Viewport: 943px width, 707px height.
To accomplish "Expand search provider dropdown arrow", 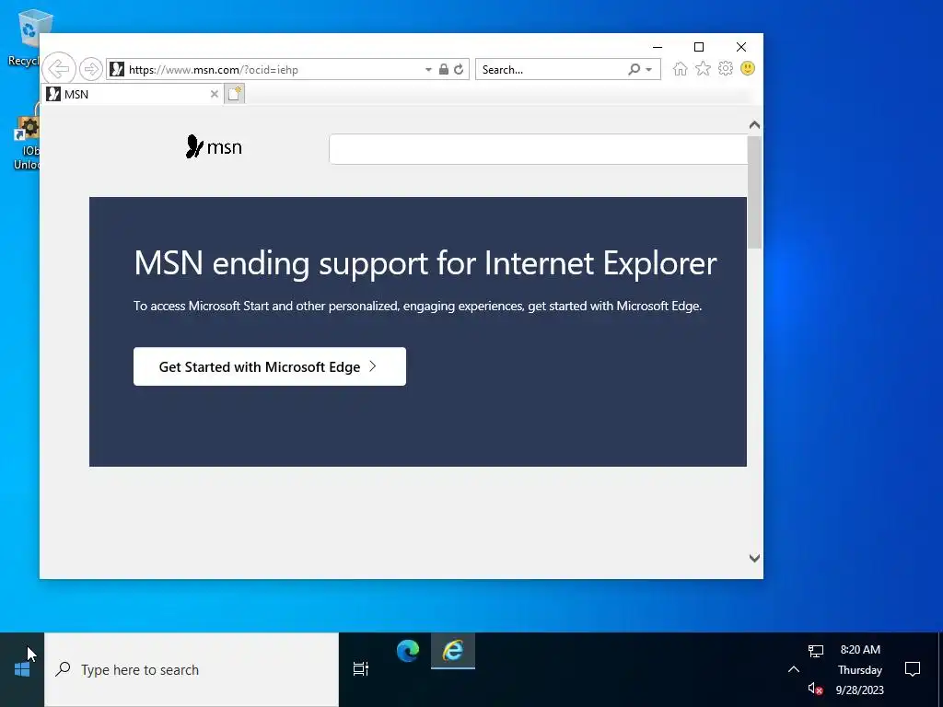I will click(x=649, y=70).
